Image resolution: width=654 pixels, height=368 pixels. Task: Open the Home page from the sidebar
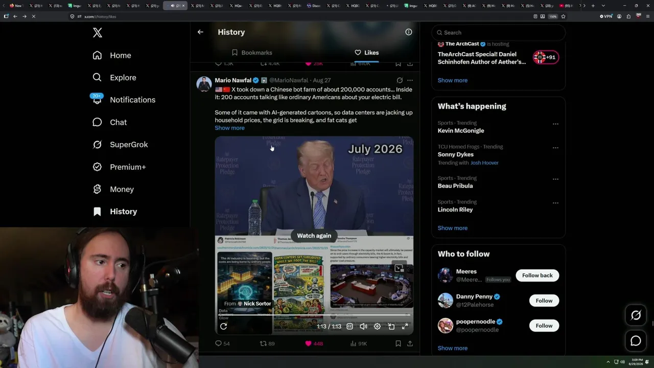(x=112, y=55)
